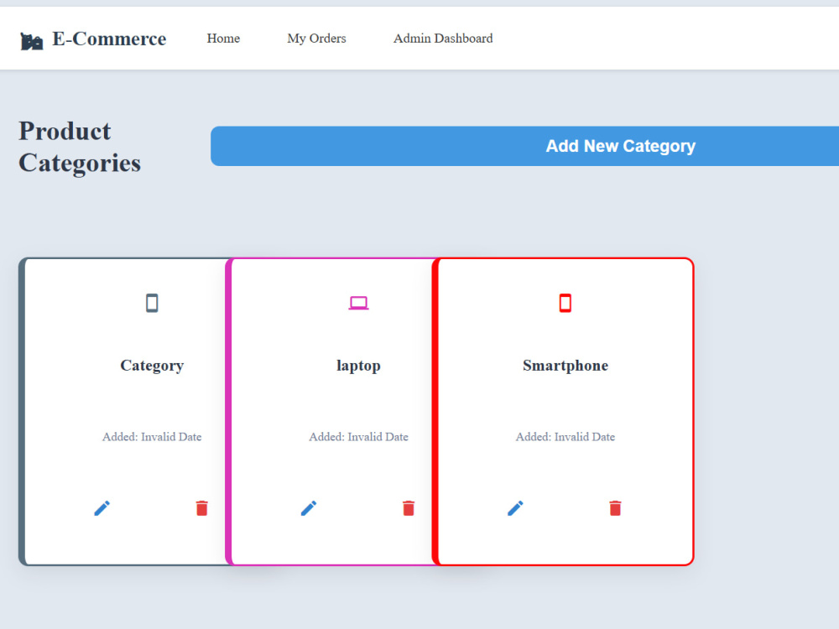Click 'Added: Invalid Date' on Smartphone card
The image size is (839, 629).
pos(565,437)
